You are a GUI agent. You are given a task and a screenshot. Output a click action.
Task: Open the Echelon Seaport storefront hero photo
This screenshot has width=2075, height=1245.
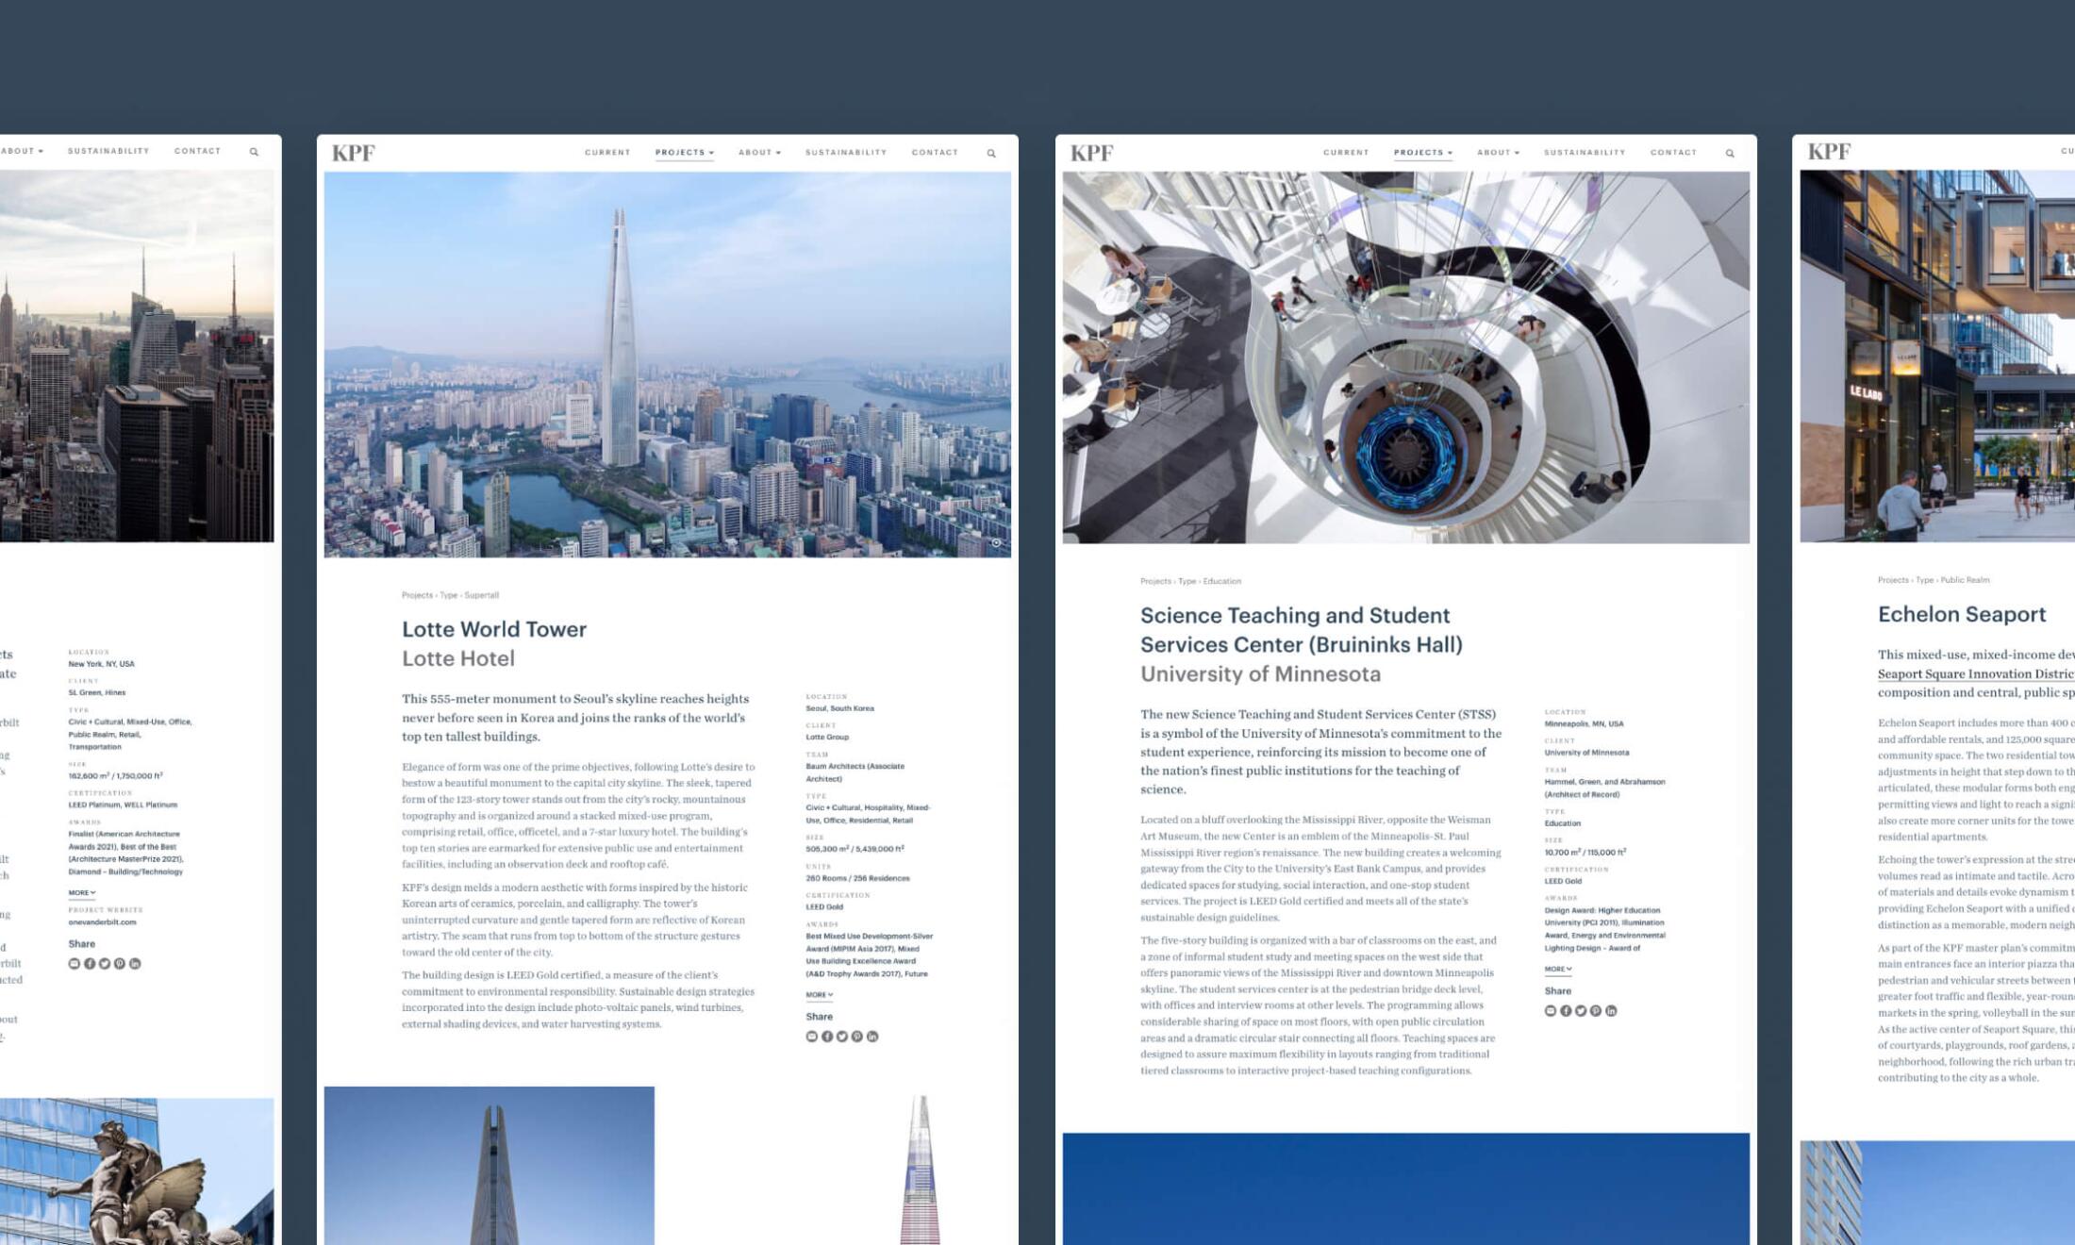(x=1937, y=357)
